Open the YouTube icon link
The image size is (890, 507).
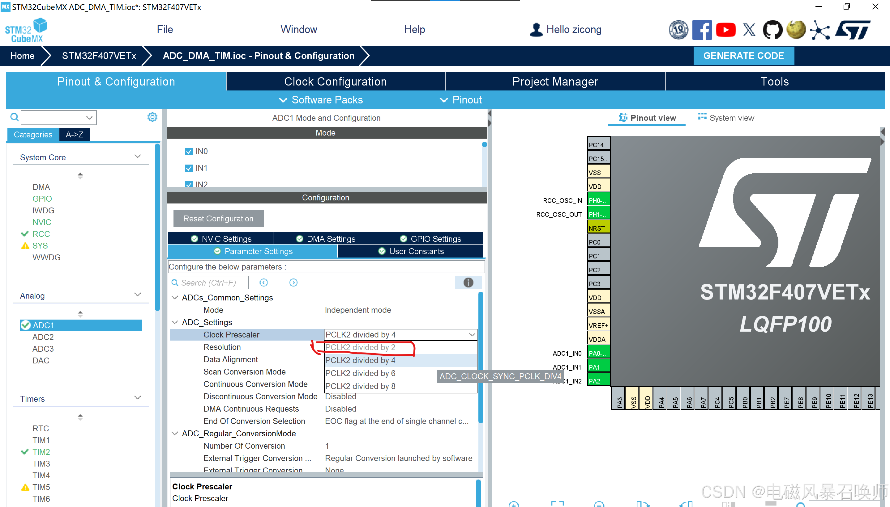tap(725, 30)
